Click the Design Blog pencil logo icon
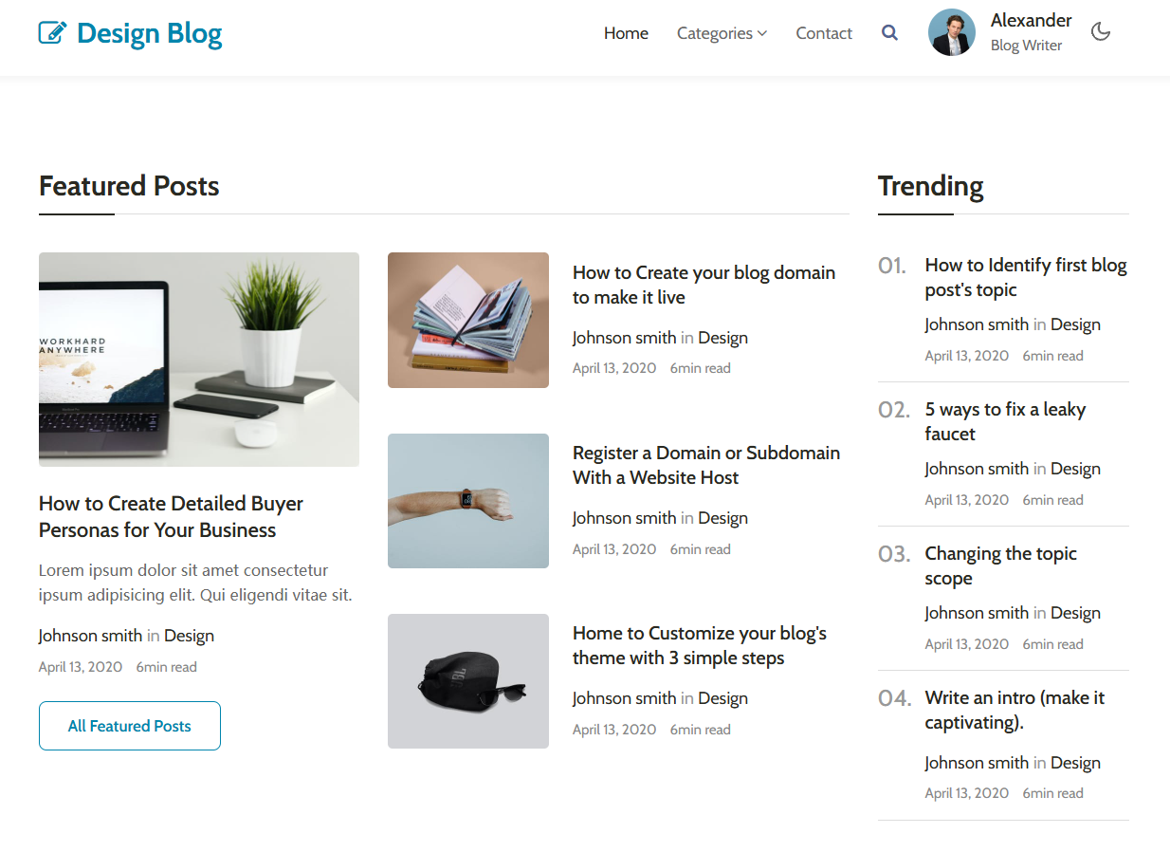The image size is (1170, 852). [52, 33]
